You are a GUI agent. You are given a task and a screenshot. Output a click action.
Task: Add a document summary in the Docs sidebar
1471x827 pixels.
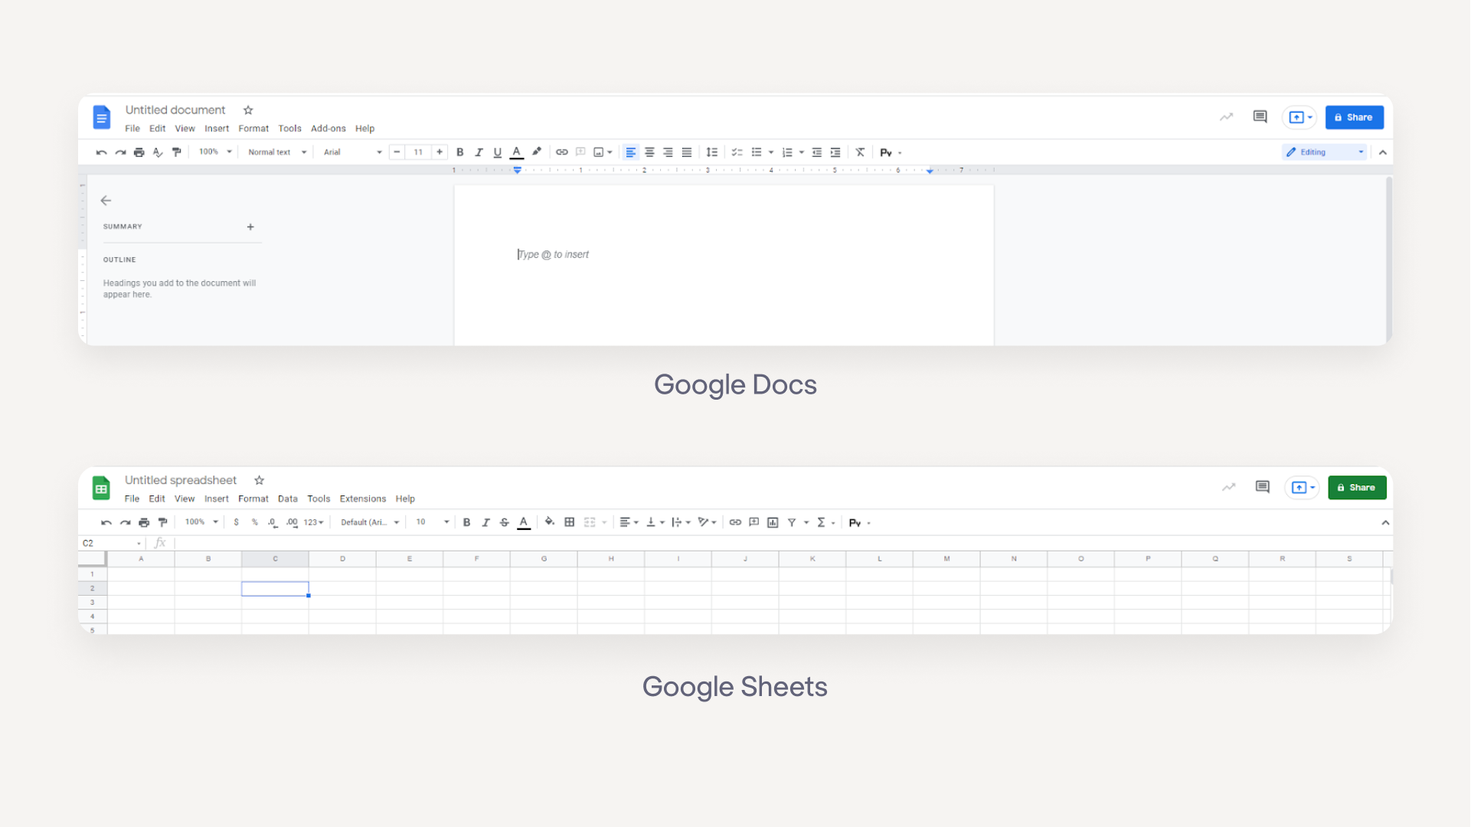pyautogui.click(x=250, y=227)
